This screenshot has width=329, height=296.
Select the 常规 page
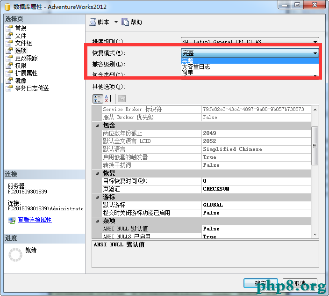pyautogui.click(x=21, y=28)
